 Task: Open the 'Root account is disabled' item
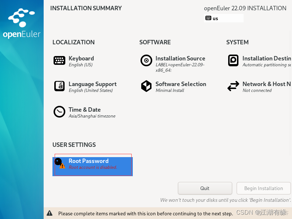pyautogui.click(x=92, y=167)
